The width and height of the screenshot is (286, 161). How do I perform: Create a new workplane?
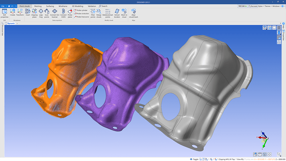click(13, 12)
